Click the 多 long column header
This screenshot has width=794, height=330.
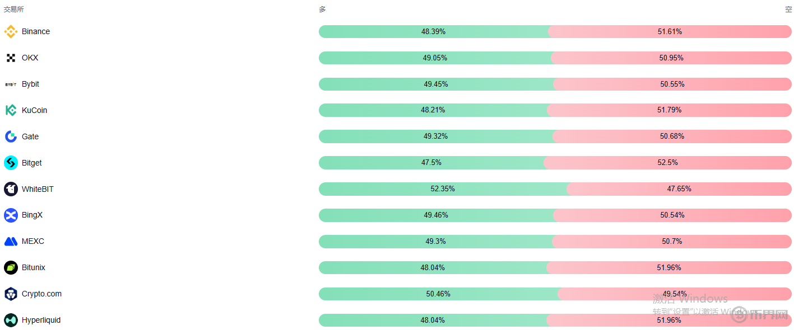click(322, 10)
